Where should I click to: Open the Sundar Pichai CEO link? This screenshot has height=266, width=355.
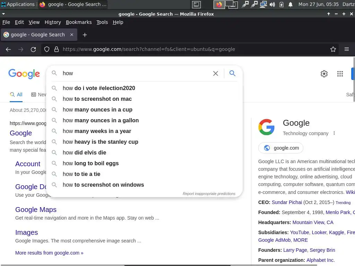pyautogui.click(x=287, y=202)
